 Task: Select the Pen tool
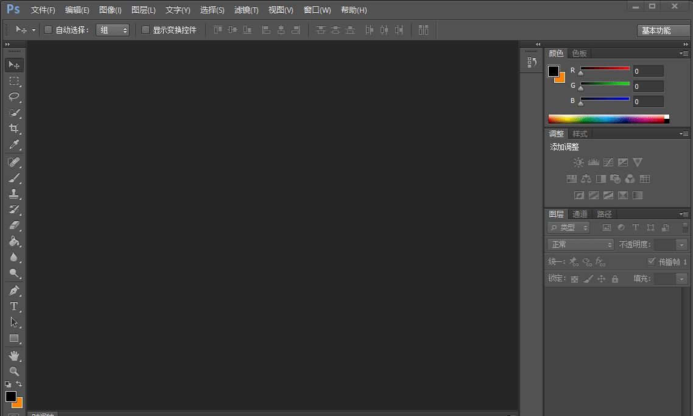[x=14, y=291]
